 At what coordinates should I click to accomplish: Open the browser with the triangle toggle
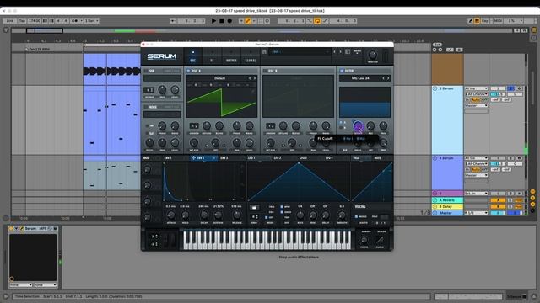(x=6, y=30)
